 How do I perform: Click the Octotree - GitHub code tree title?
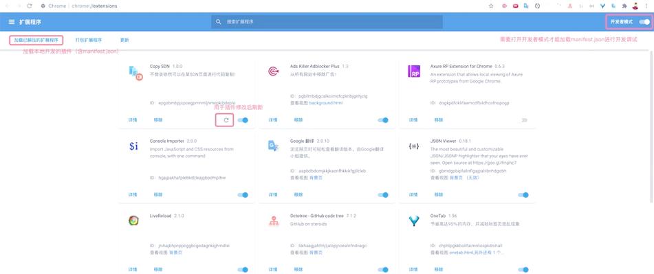[316, 216]
